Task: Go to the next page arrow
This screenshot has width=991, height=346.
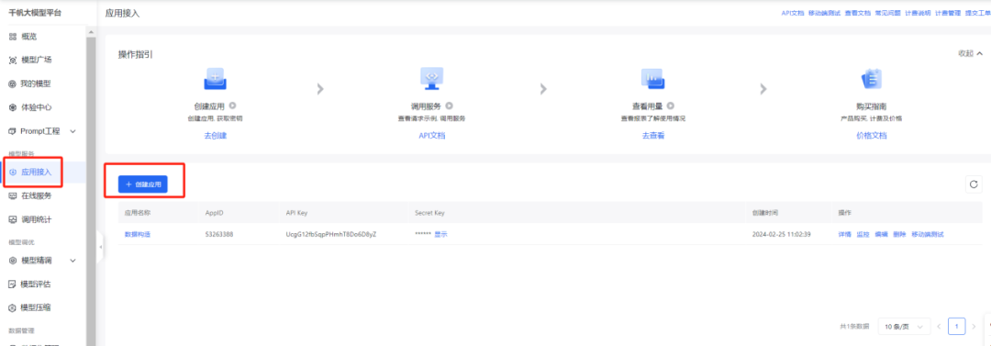Action: tap(974, 327)
